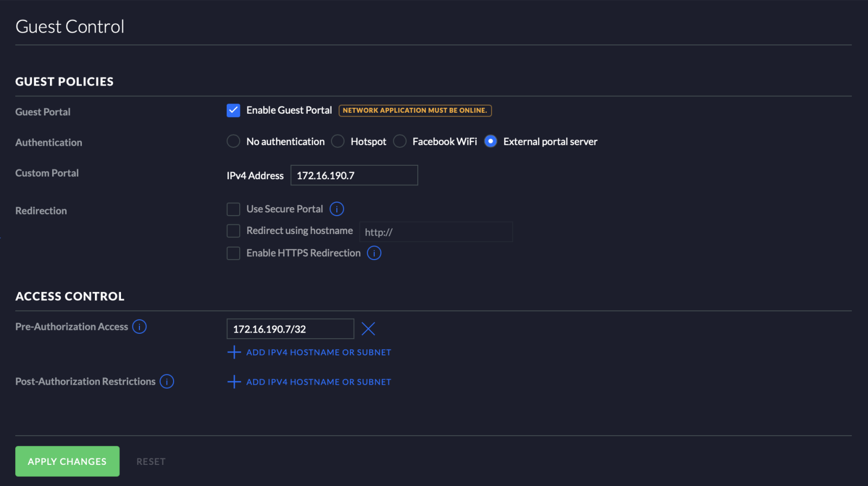The height and width of the screenshot is (486, 868).
Task: Select the No authentication radio option
Action: [233, 141]
